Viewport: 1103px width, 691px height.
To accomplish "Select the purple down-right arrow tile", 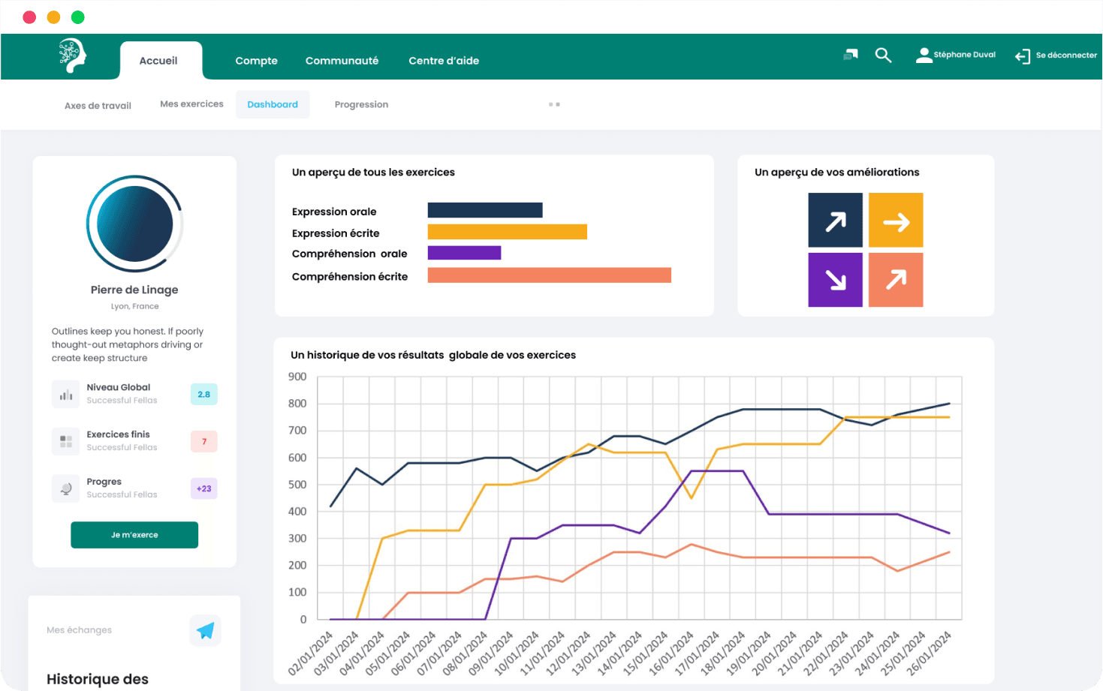I will point(835,280).
